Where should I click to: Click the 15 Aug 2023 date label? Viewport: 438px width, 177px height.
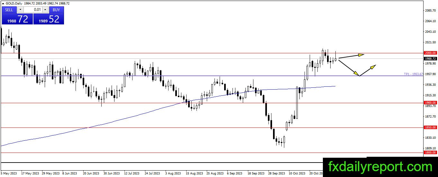194,173
